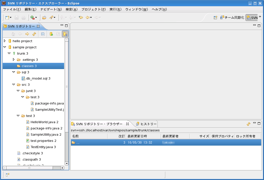Maximize the editor area
Image resolution: width=264 pixels, height=180 pixels.
259,26
